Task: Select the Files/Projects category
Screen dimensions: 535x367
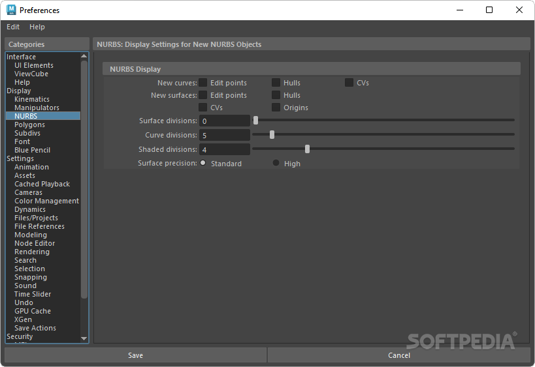Action: coord(36,218)
